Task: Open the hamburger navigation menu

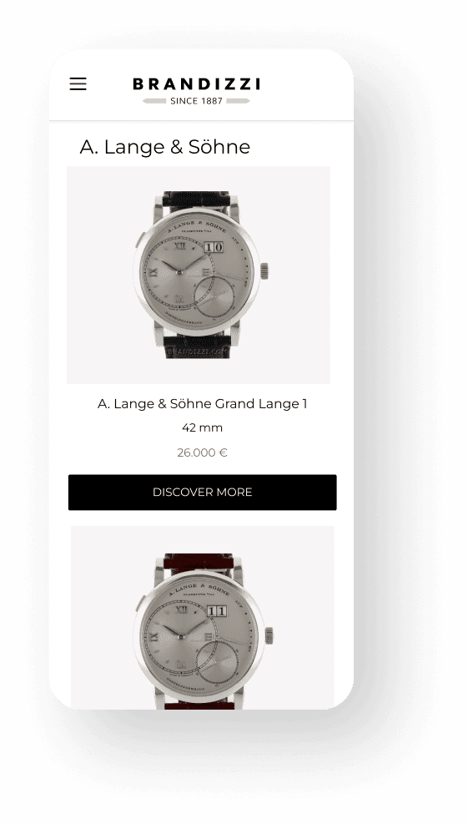Action: point(78,84)
